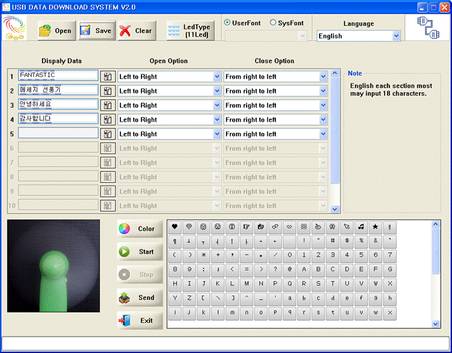The width and height of the screenshot is (452, 353).
Task: Open the Color picker button
Action: coord(140,229)
